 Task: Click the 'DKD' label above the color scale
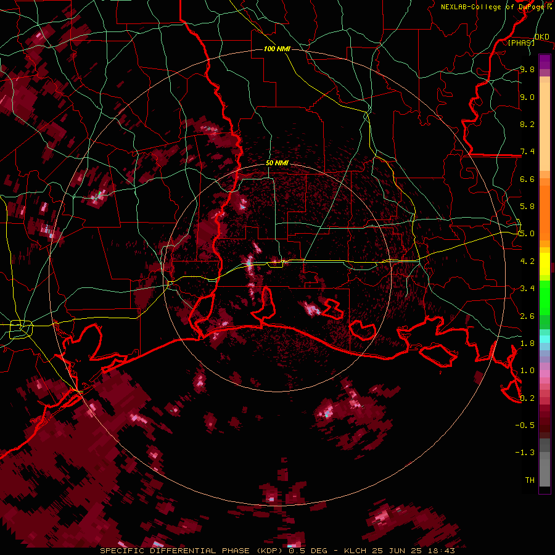point(542,37)
